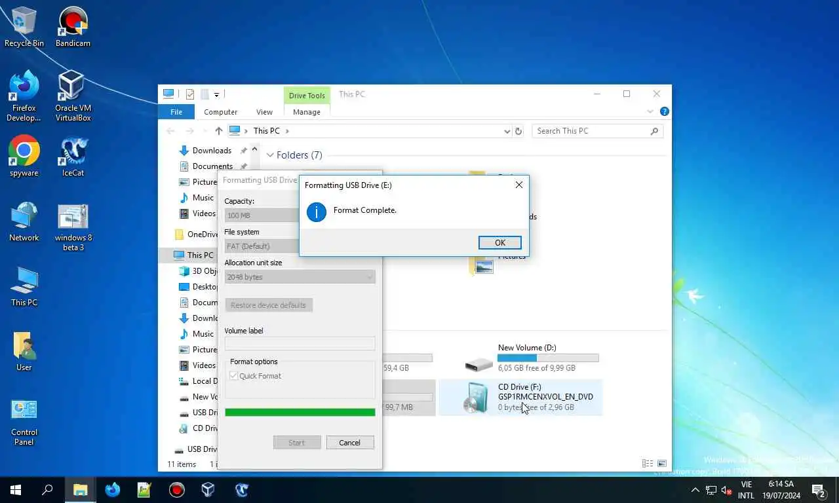Screen dimensions: 839x503
Task: Click the Properties quick access icon
Action: point(190,94)
